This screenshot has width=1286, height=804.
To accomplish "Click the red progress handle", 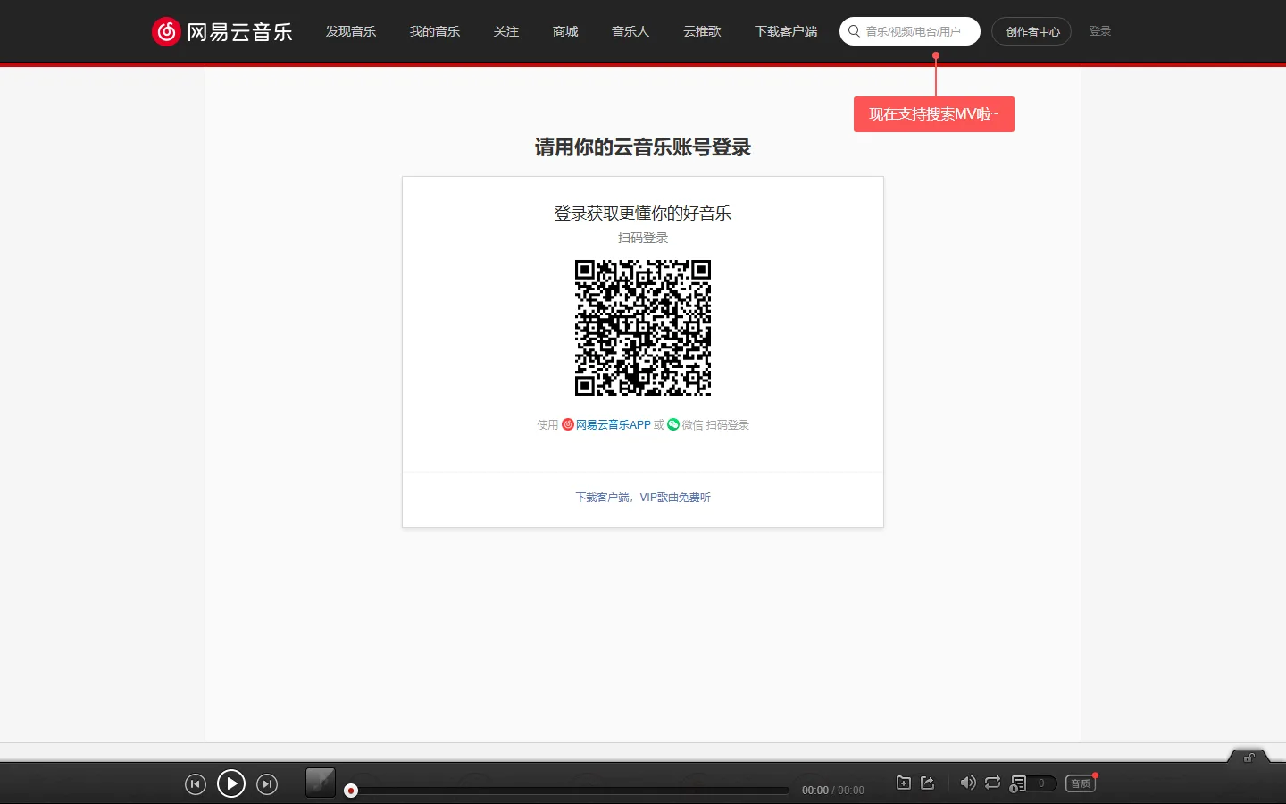I will 351,791.
